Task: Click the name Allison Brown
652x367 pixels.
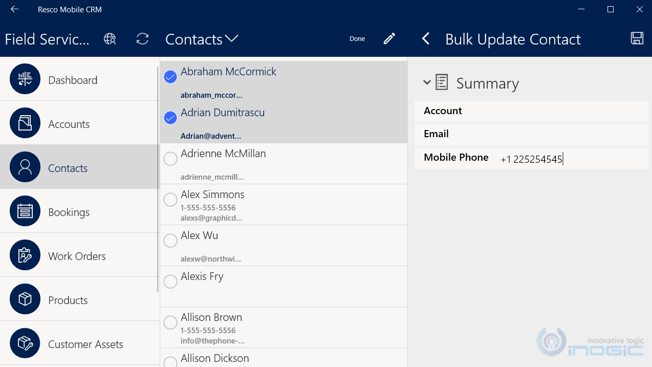Action: (211, 317)
